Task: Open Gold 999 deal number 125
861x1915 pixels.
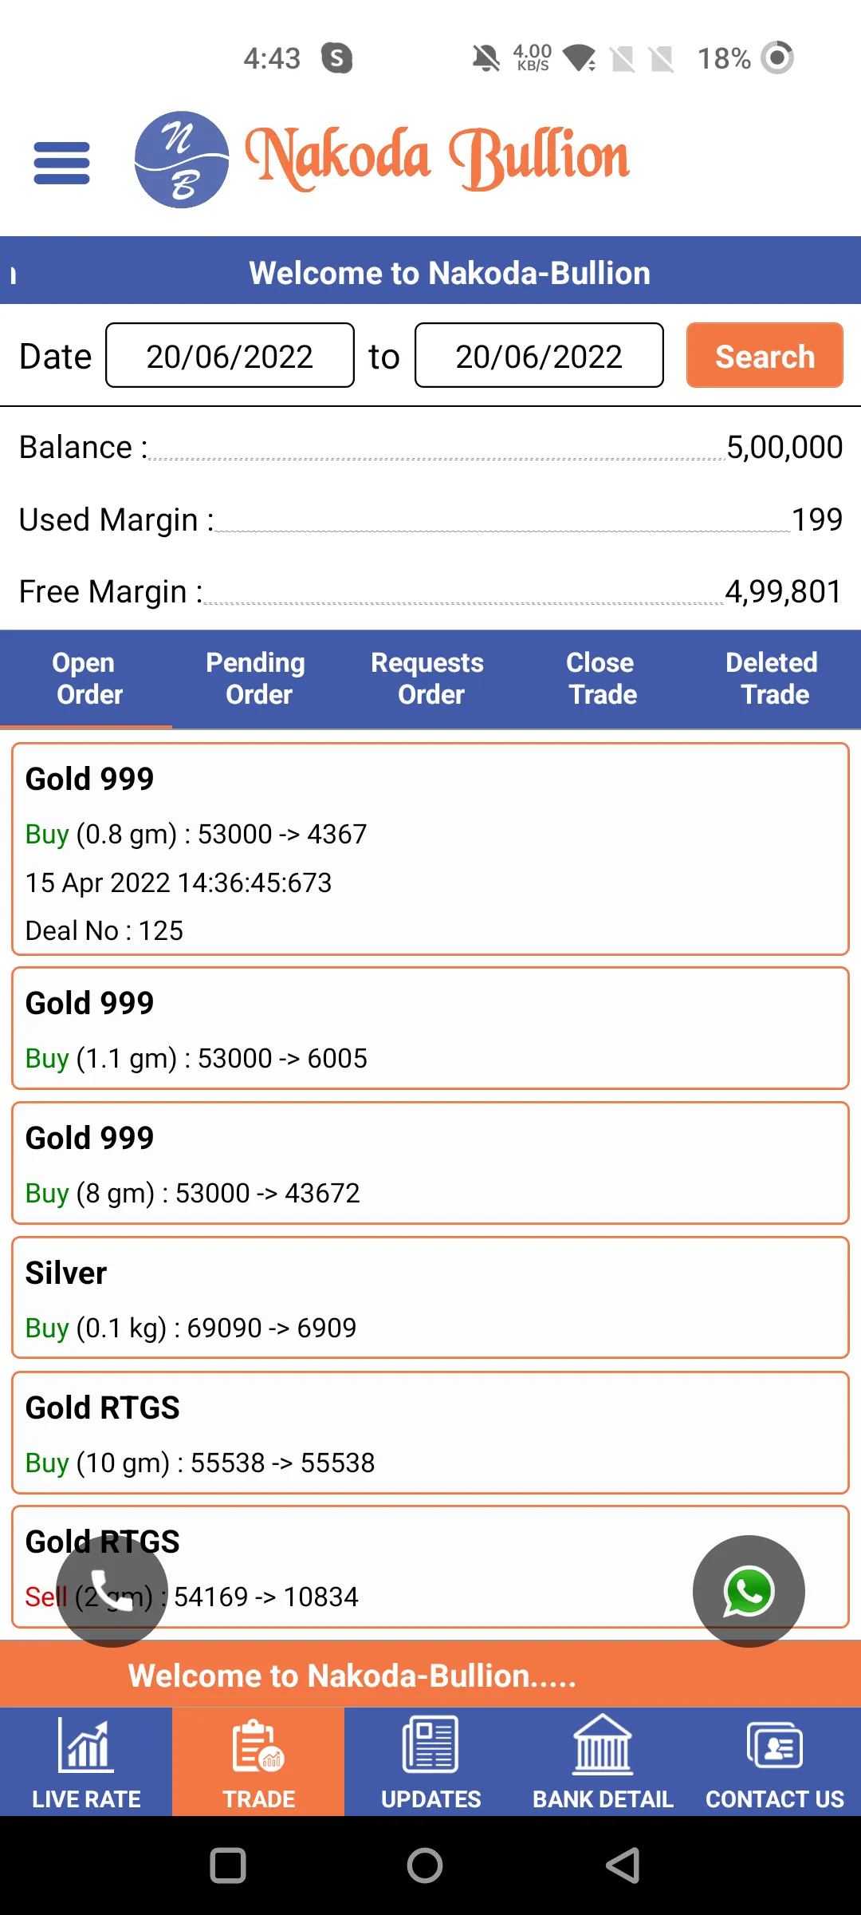Action: tap(431, 849)
